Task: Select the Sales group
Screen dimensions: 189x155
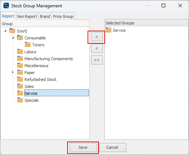Action: [29, 86]
